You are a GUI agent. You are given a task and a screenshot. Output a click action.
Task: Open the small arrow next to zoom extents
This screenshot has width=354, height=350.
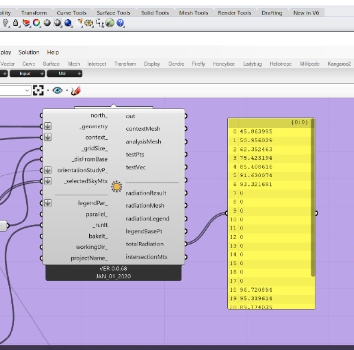click(48, 91)
